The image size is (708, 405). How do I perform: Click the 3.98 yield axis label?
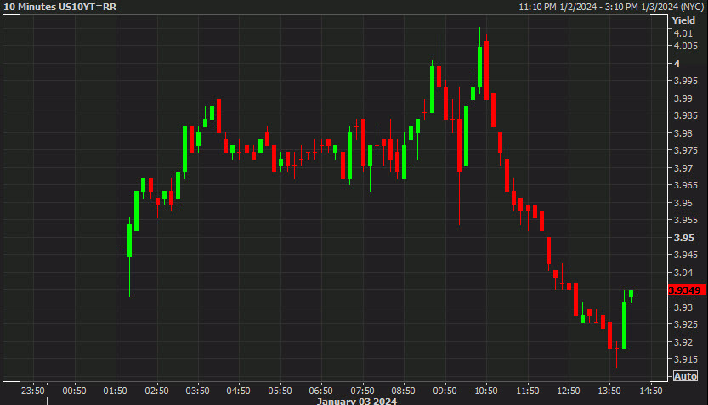click(x=683, y=133)
